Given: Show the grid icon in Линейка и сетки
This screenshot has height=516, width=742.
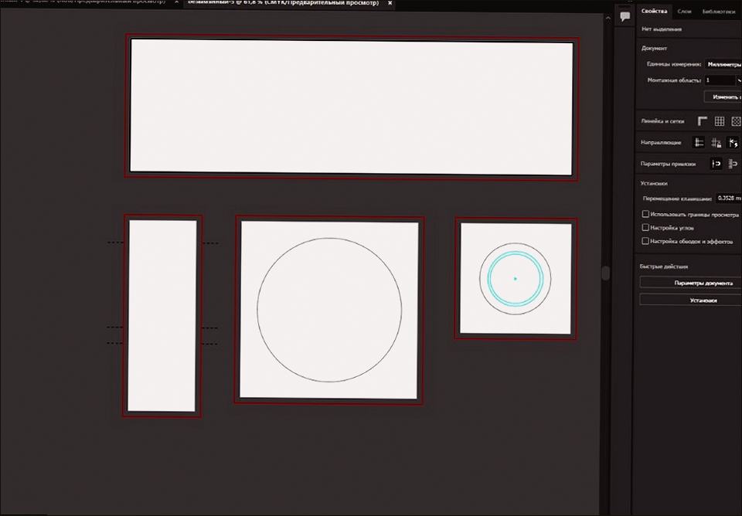Looking at the screenshot, I should (720, 121).
